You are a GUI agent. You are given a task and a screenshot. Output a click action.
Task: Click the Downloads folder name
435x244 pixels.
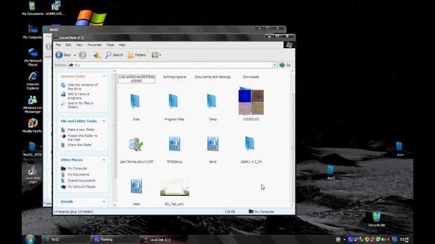click(x=251, y=77)
